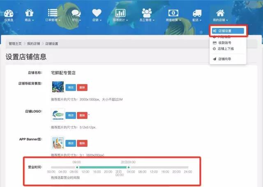
Task: Expand the 报表统计 dropdown menu
Action: pyautogui.click(x=121, y=20)
